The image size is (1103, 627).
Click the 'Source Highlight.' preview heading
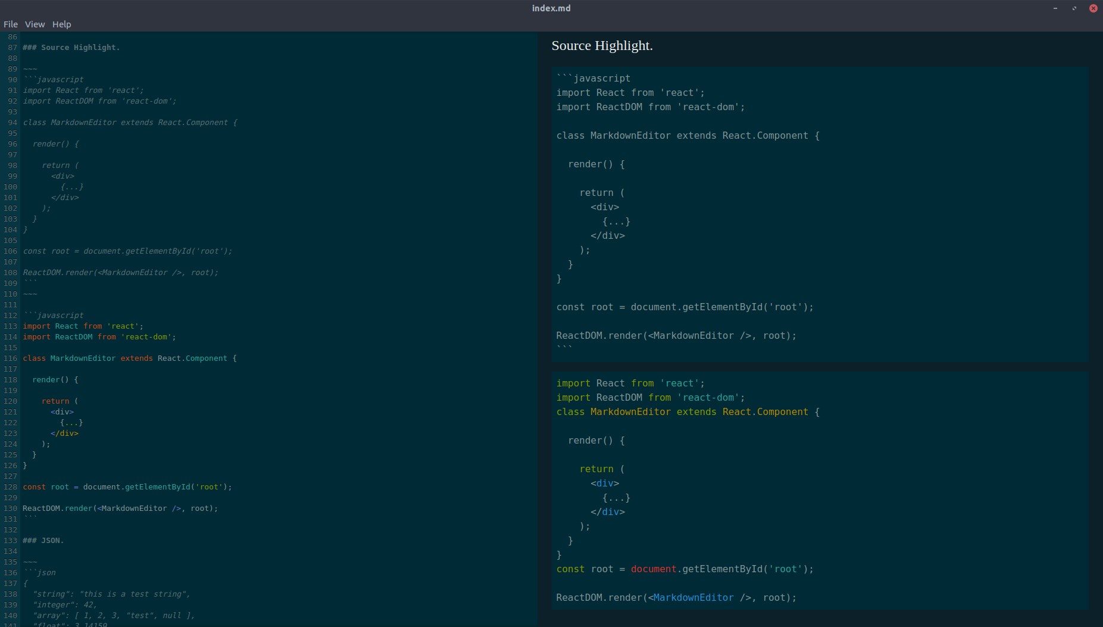602,46
